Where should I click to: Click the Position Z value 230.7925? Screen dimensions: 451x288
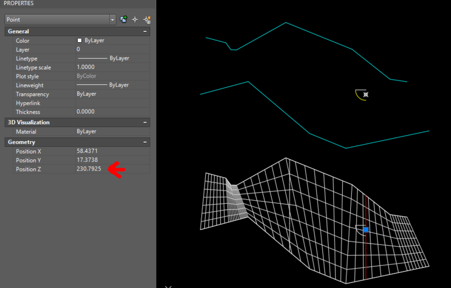(x=89, y=169)
